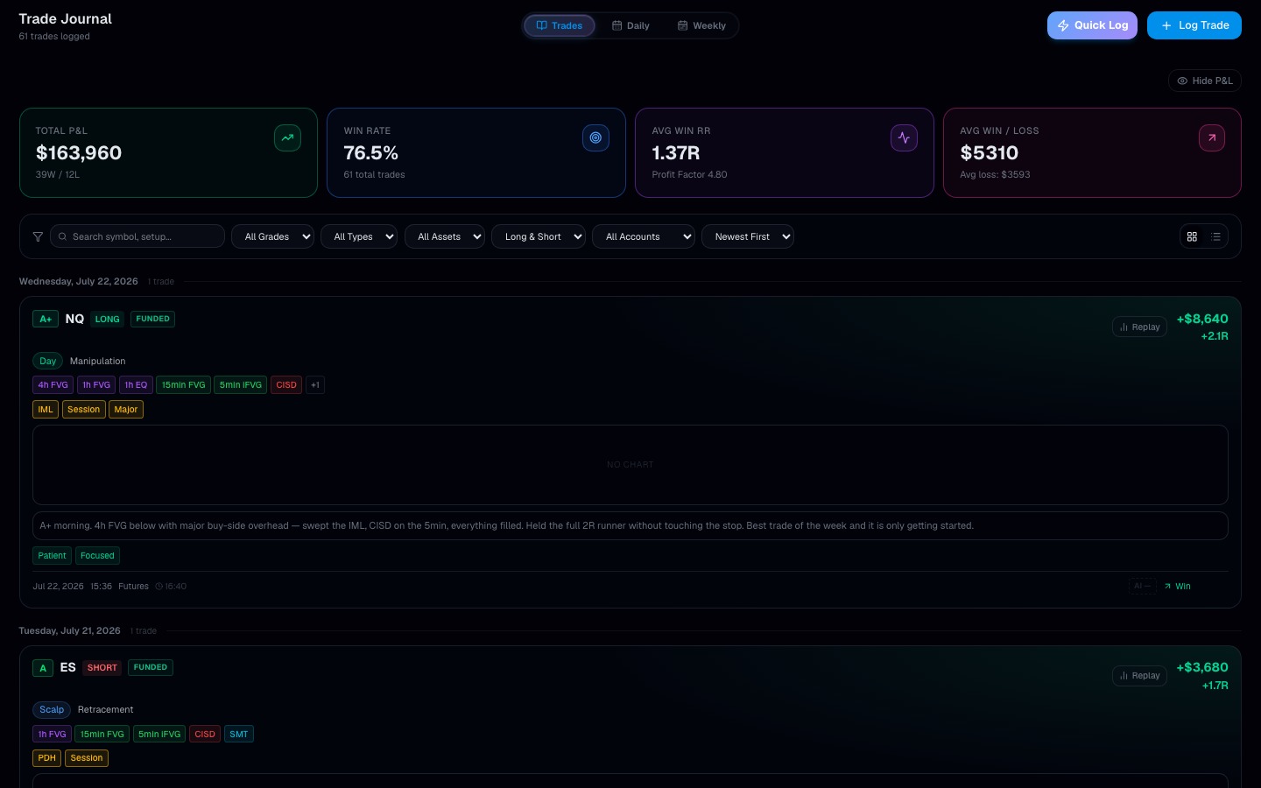Click the +$3,680 profit amount
The width and height of the screenshot is (1261, 788).
[1202, 667]
